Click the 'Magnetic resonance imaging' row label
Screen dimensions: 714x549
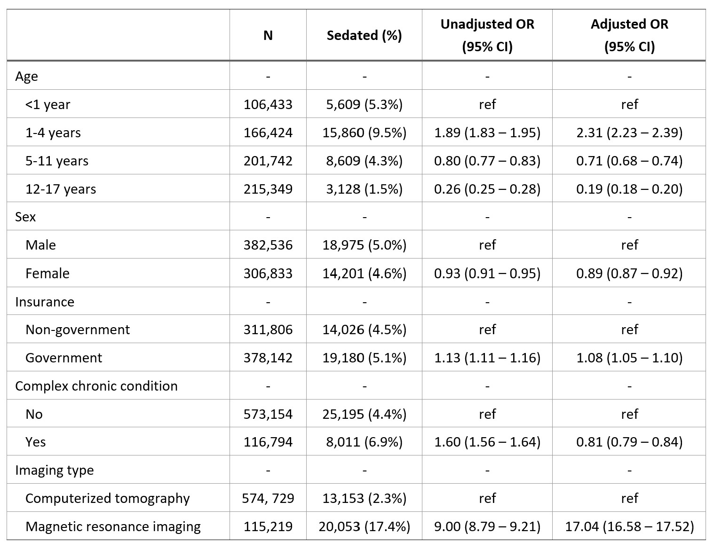(113, 526)
